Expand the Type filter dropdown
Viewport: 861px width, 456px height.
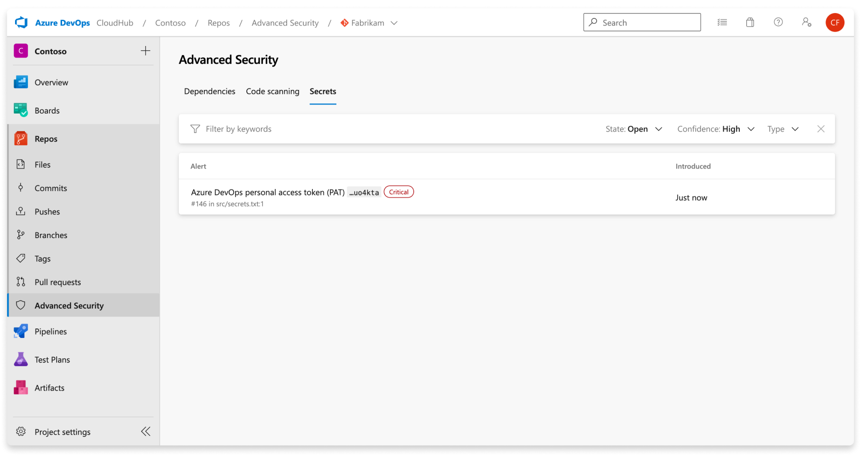(783, 129)
